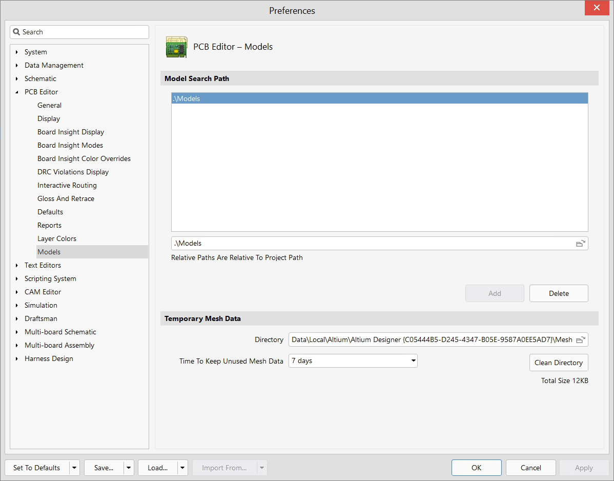Select the Models page

(92, 252)
